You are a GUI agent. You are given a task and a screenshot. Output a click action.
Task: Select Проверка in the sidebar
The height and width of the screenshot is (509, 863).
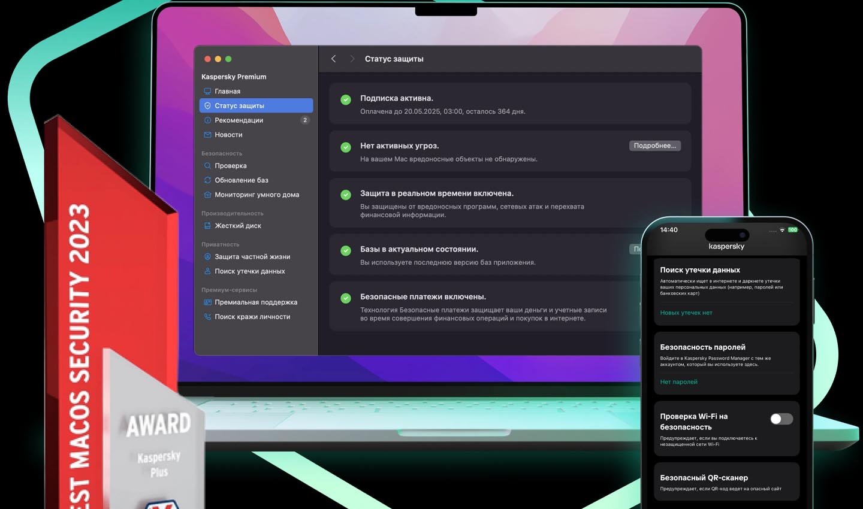point(256,166)
